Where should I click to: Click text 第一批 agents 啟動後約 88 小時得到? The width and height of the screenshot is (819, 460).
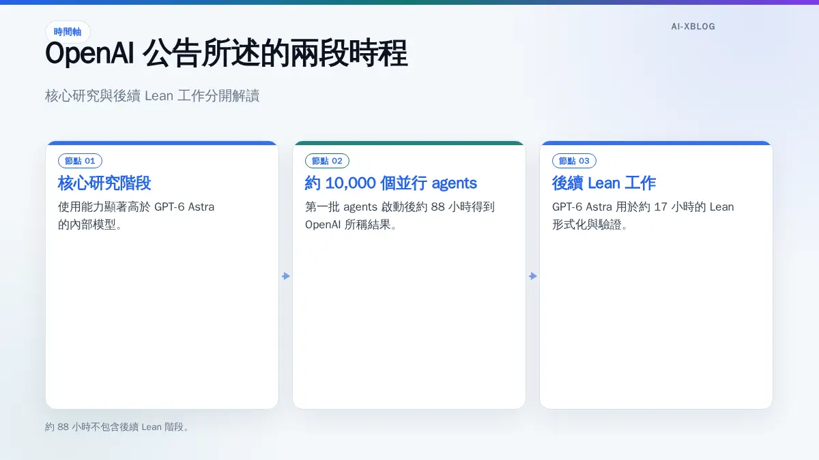click(x=400, y=207)
